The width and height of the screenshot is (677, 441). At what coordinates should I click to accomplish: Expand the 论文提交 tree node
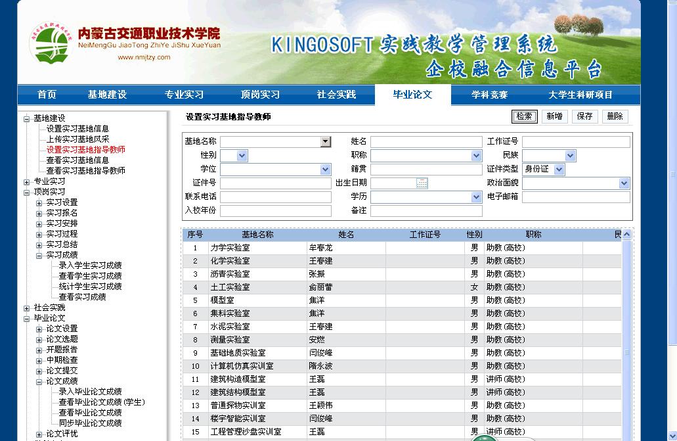pyautogui.click(x=39, y=371)
